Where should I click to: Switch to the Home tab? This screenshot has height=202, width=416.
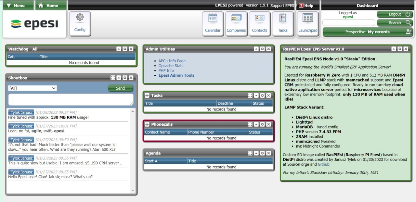coord(51,6)
